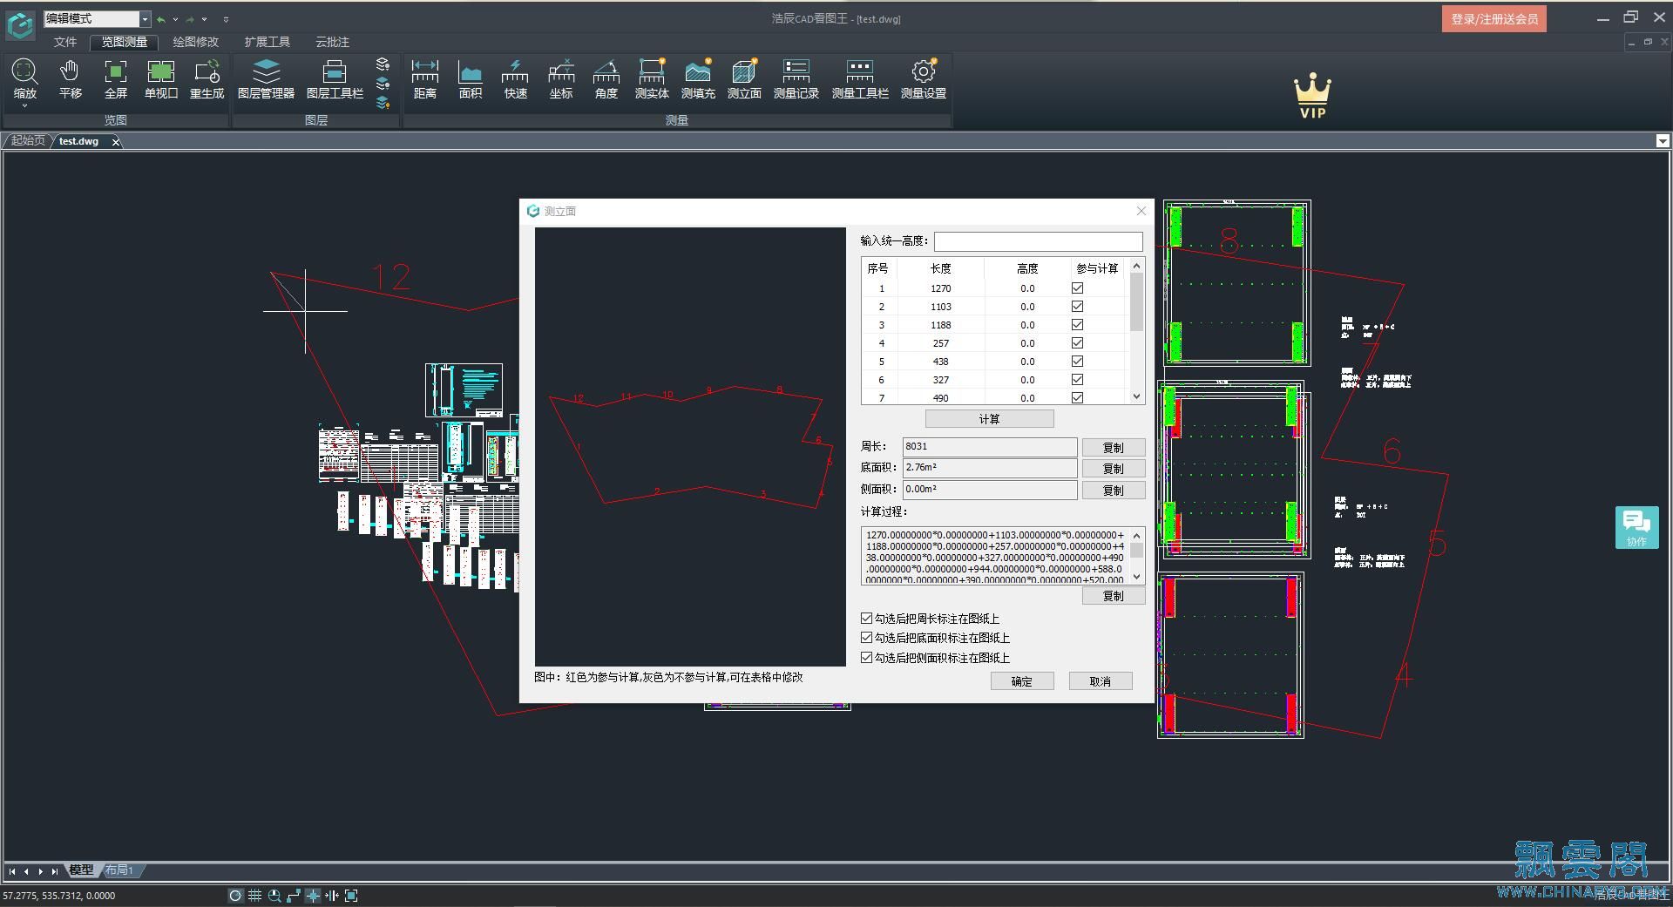1673x907 pixels.
Task: Uncheck 参与计算 for row 2
Action: tap(1077, 306)
